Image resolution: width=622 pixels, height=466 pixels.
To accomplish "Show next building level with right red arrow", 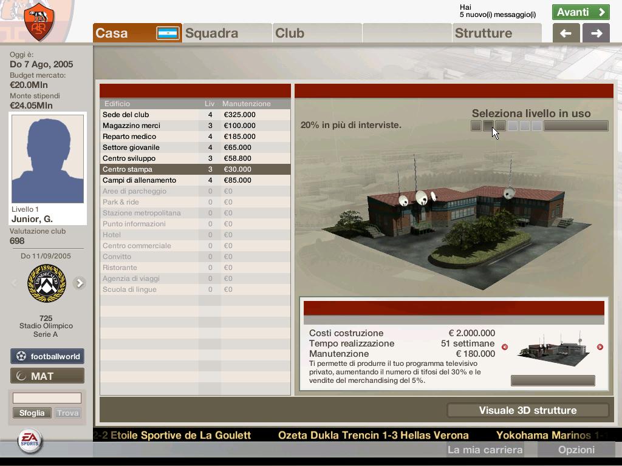I will click(x=600, y=346).
